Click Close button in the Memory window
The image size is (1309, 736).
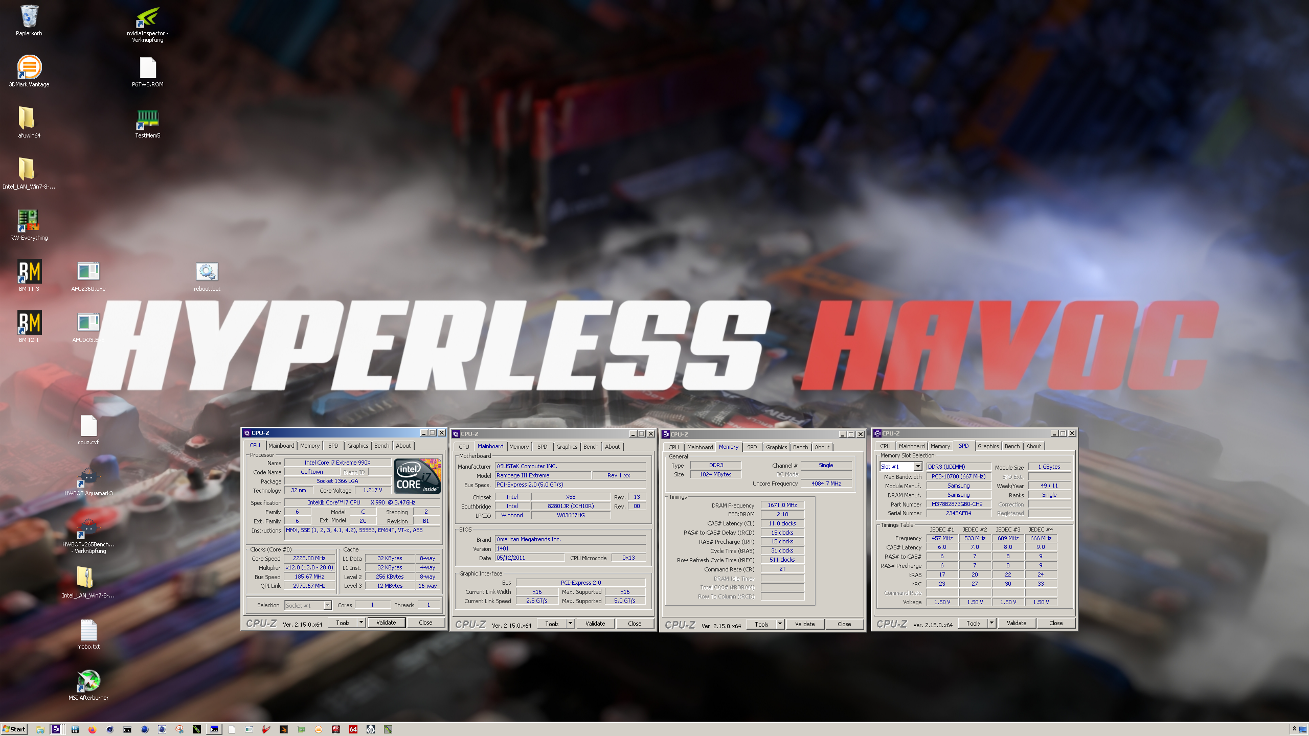tap(844, 624)
